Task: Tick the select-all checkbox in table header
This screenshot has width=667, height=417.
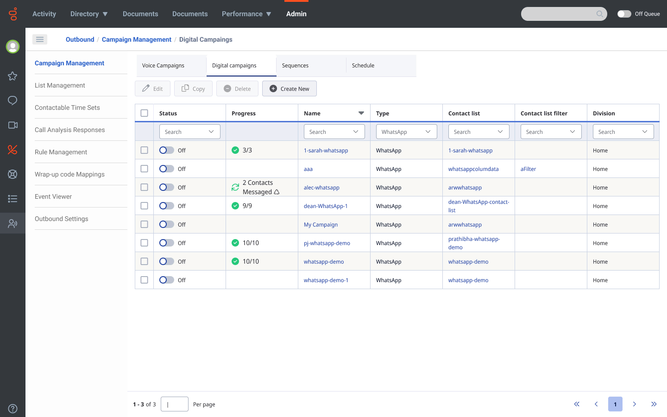Action: point(144,113)
